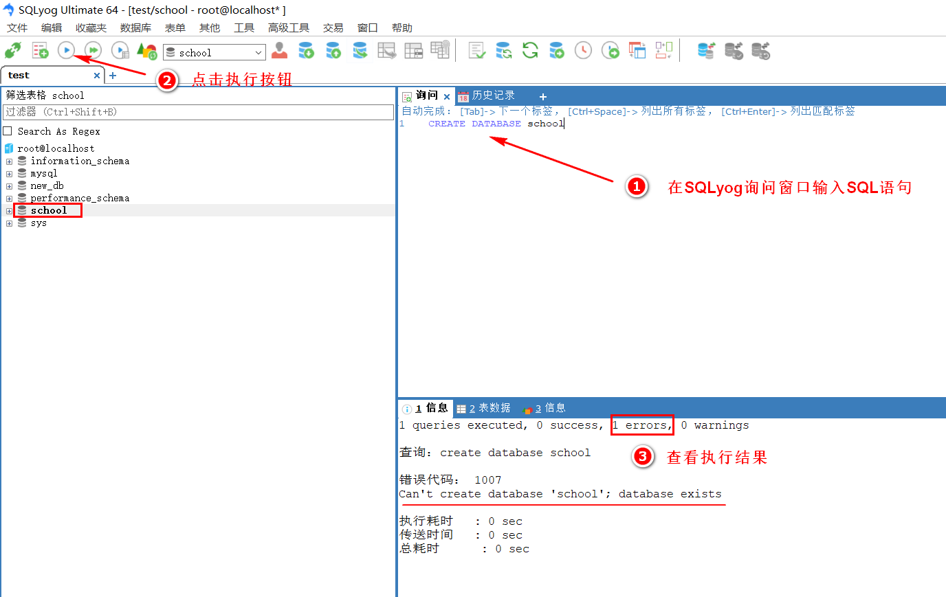946x597 pixels.
Task: Open the 交易 menu
Action: tap(333, 27)
